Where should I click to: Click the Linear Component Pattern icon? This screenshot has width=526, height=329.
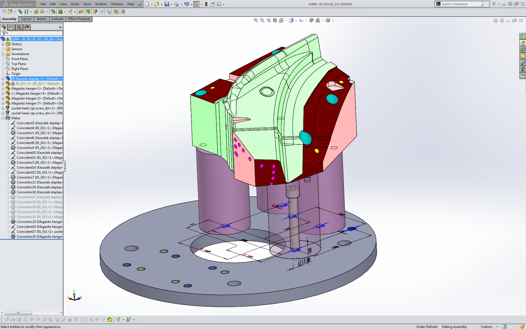(26, 12)
